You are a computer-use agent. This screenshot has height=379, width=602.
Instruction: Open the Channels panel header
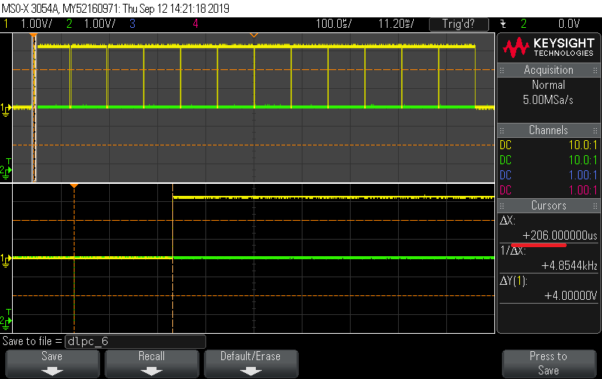point(549,130)
